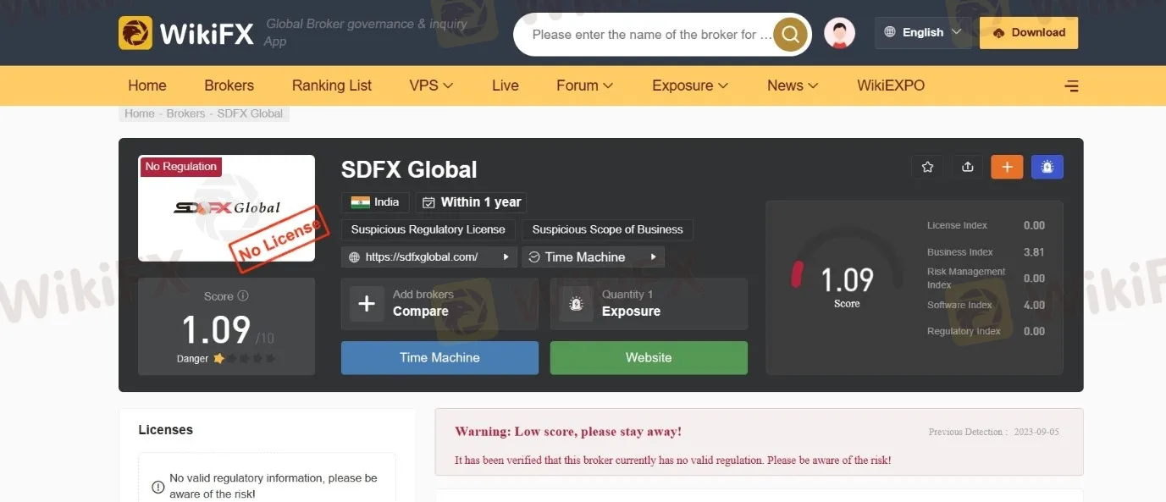The image size is (1166, 502).
Task: Open the hamburger menu icon
Action: [x=1071, y=86]
